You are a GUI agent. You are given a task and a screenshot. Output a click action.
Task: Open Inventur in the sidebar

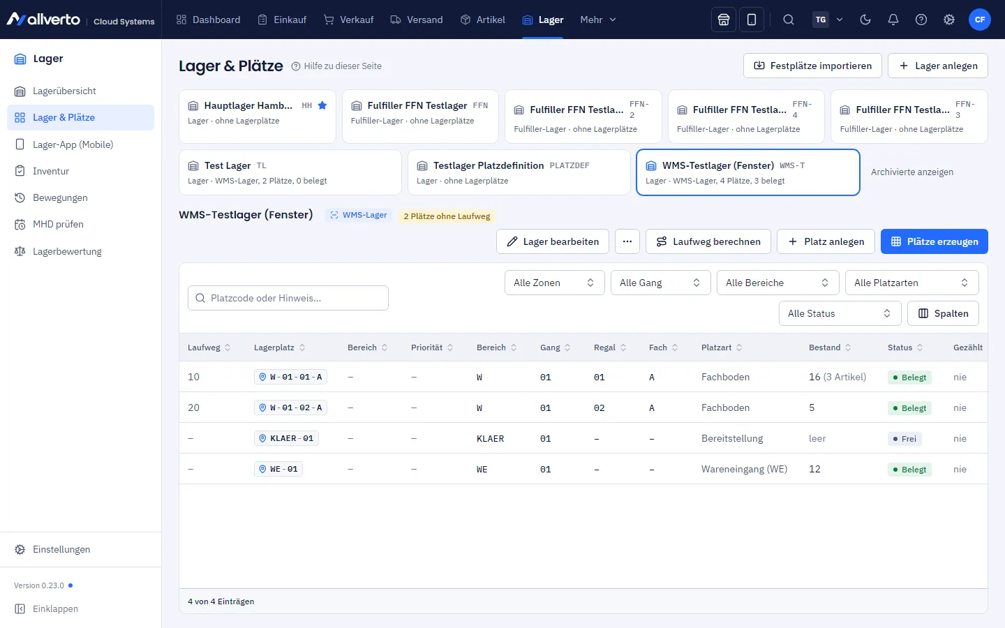pyautogui.click(x=80, y=171)
